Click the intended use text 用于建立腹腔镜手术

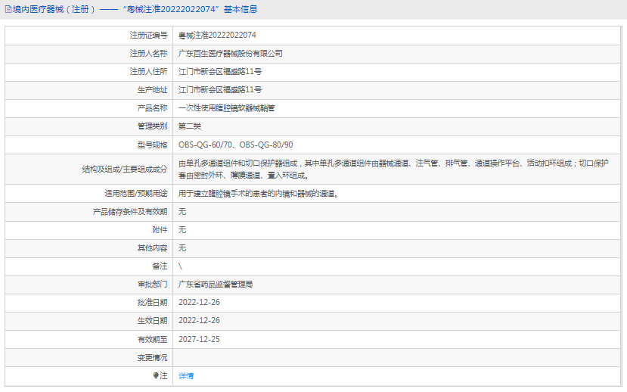(259, 194)
